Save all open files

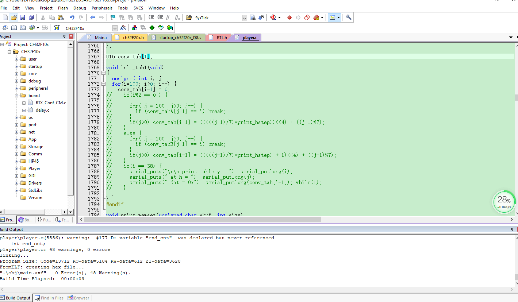[x=31, y=18]
